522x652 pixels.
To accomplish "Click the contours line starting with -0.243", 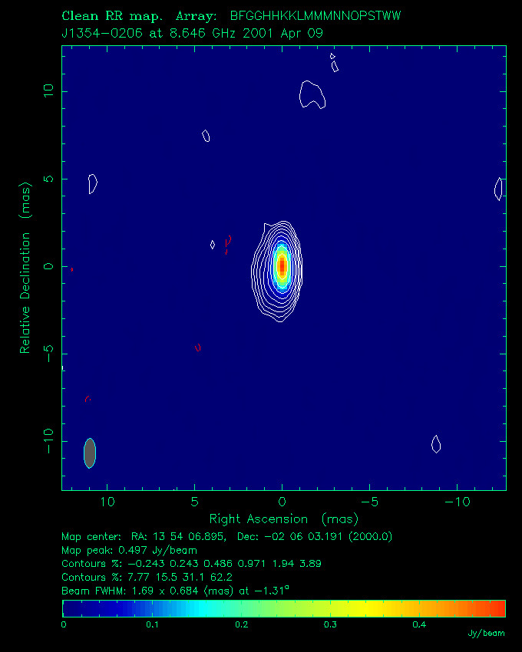I will click(191, 564).
